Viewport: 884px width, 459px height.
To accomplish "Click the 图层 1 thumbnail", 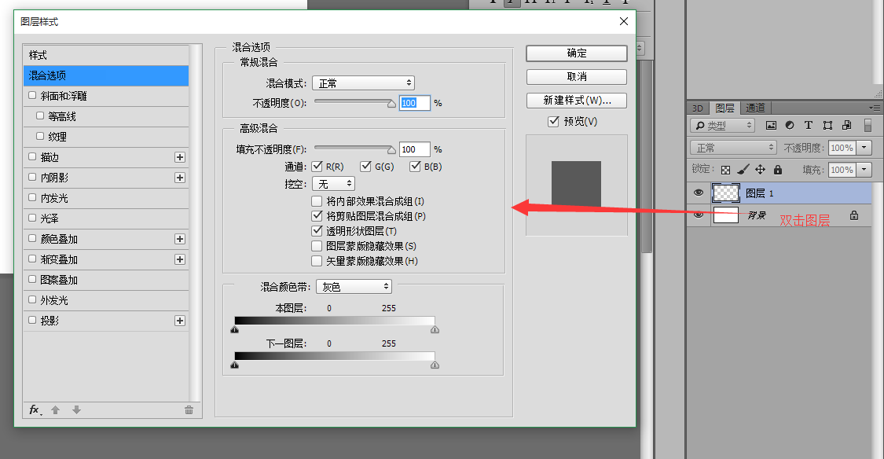I will [x=725, y=193].
